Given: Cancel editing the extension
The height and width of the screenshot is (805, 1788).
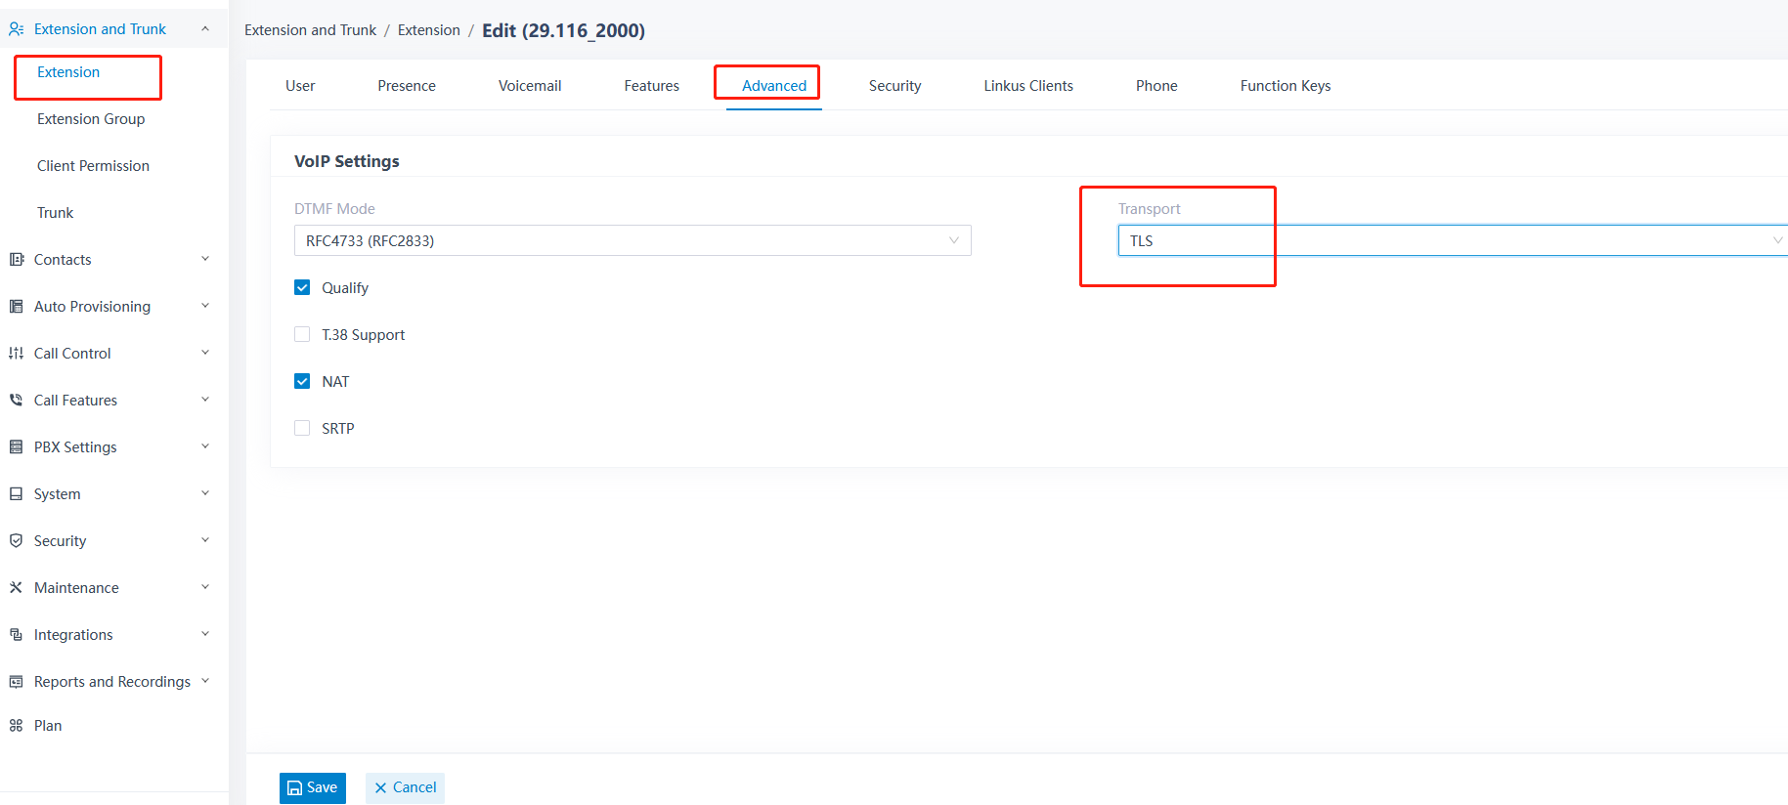Looking at the screenshot, I should point(406,787).
